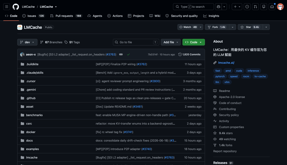Click the LMCache repository logo image
287x165 pixels.
(20, 27)
